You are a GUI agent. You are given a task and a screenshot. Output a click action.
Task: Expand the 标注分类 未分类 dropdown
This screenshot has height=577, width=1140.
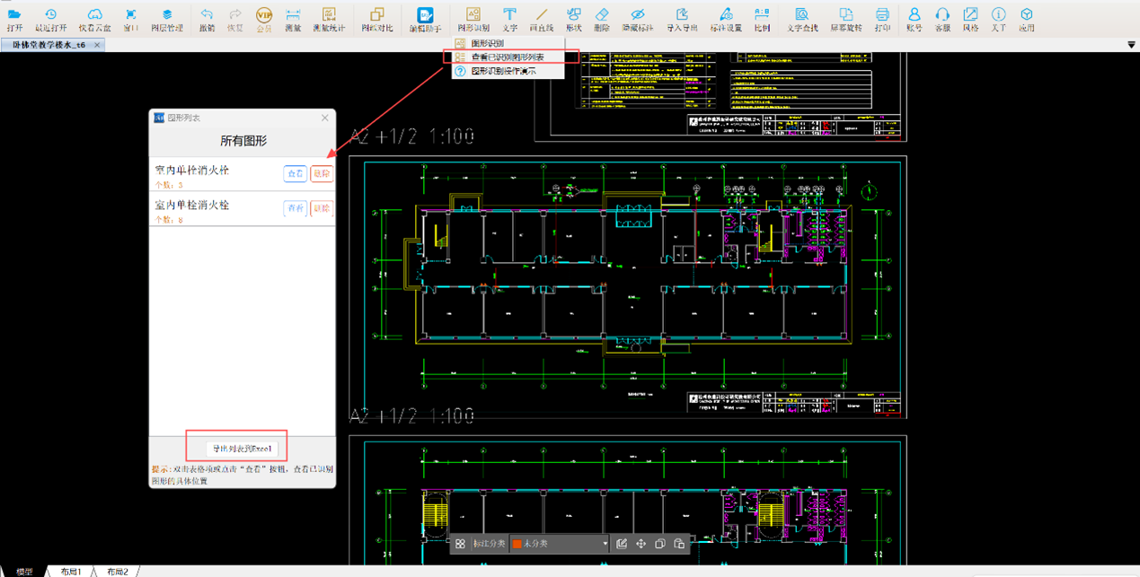click(605, 544)
